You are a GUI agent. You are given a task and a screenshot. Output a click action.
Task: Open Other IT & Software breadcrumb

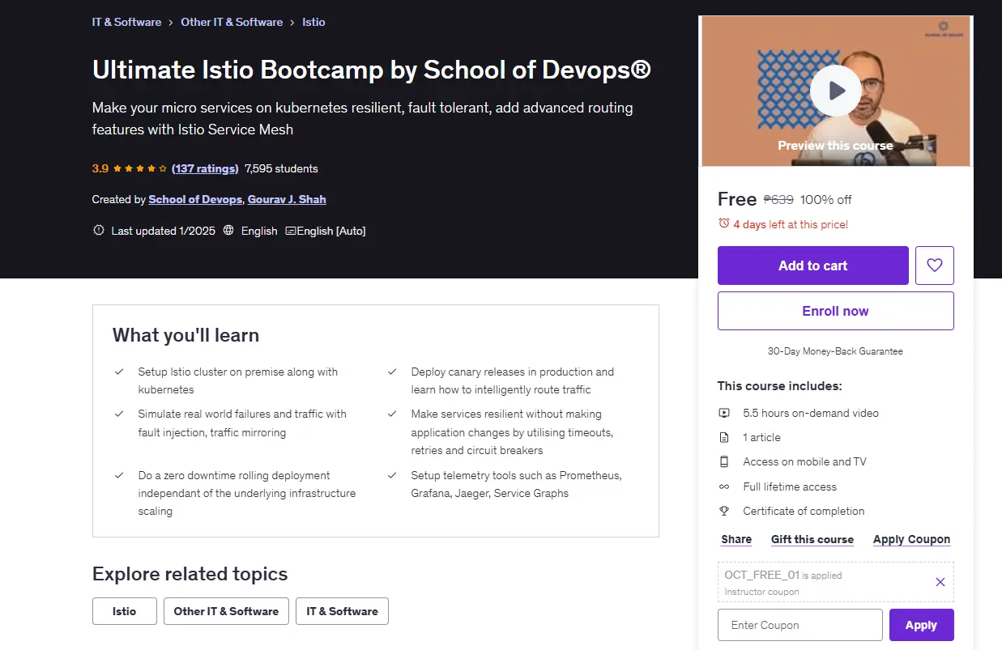point(232,22)
